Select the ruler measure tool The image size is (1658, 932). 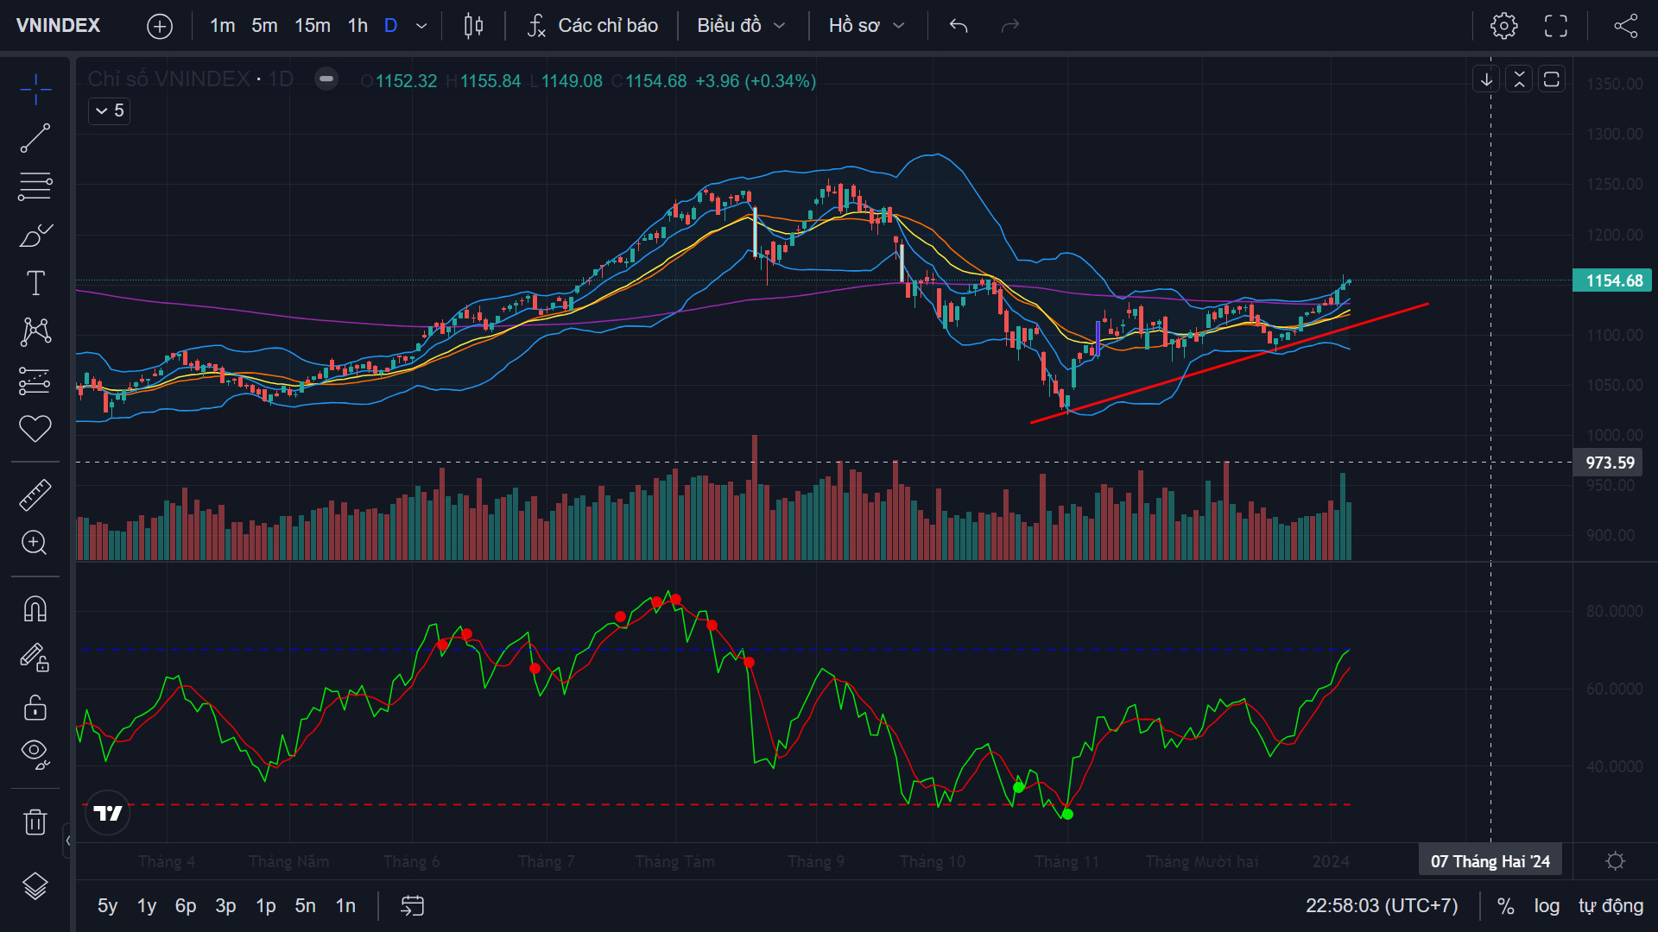35,494
